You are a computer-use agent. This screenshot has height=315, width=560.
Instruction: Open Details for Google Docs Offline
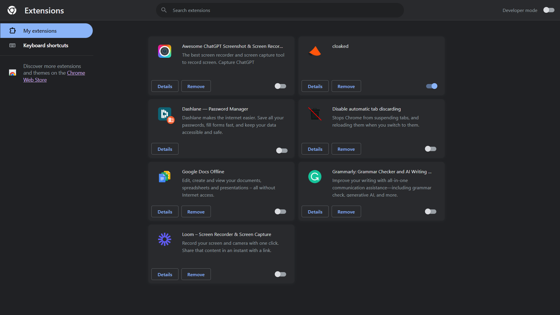[x=165, y=211]
